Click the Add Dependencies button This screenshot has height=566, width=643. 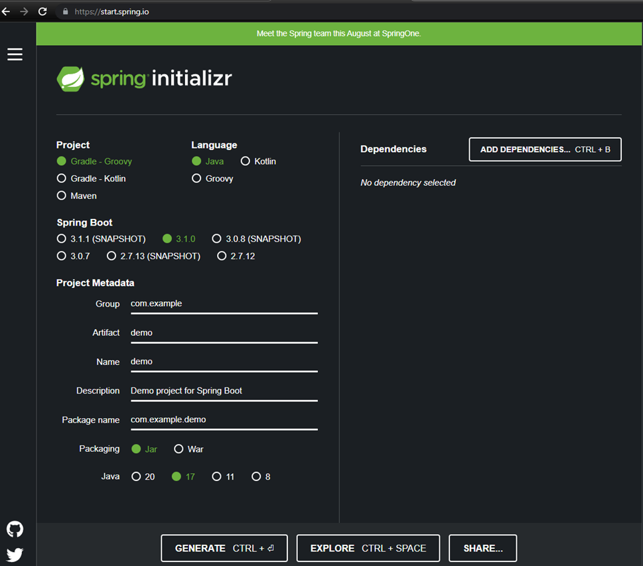click(545, 149)
